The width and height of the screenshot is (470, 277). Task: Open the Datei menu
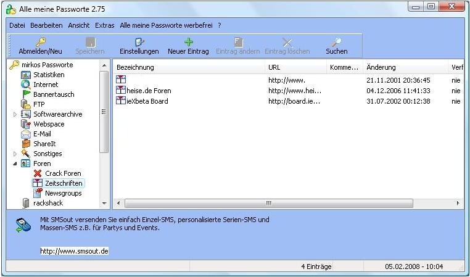pos(17,25)
